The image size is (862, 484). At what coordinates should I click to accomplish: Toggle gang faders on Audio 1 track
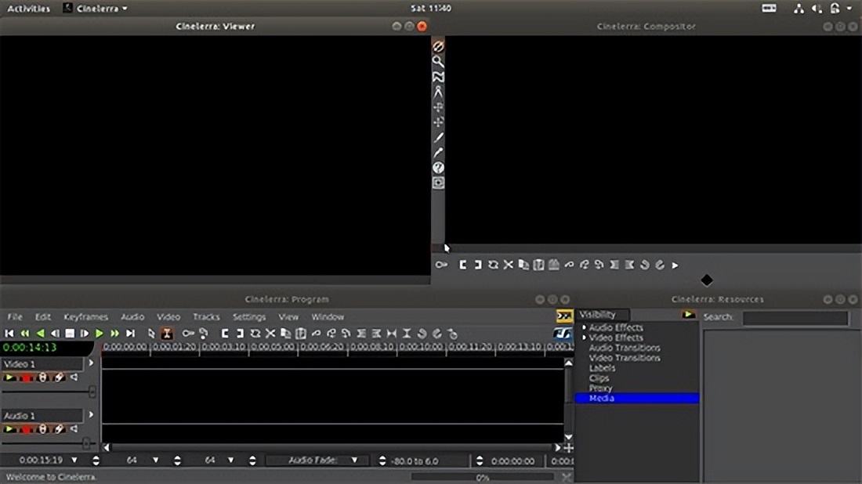(42, 430)
